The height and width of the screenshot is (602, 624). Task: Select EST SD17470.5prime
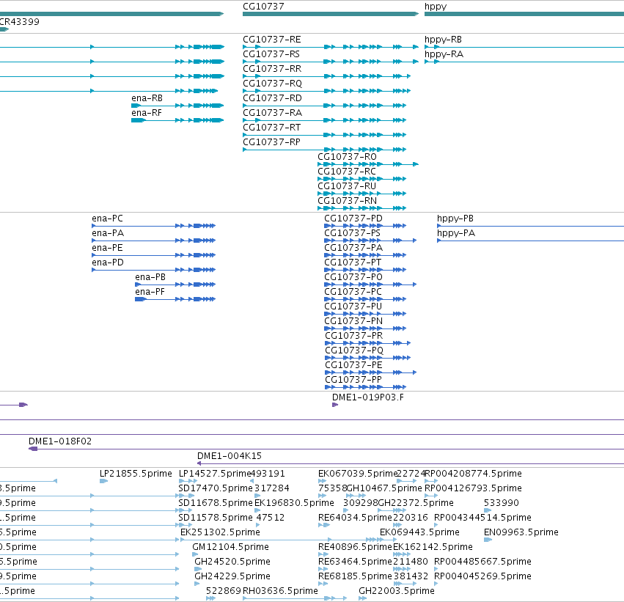[x=216, y=488]
